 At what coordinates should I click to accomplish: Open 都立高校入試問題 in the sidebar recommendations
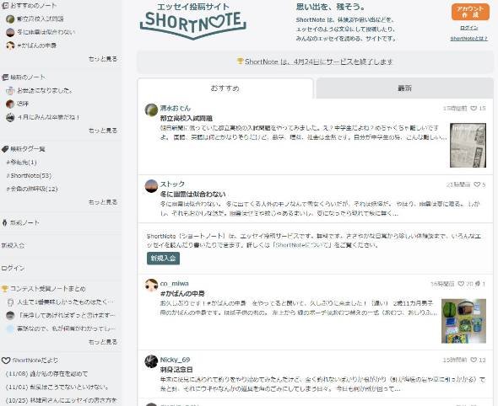tap(40, 19)
